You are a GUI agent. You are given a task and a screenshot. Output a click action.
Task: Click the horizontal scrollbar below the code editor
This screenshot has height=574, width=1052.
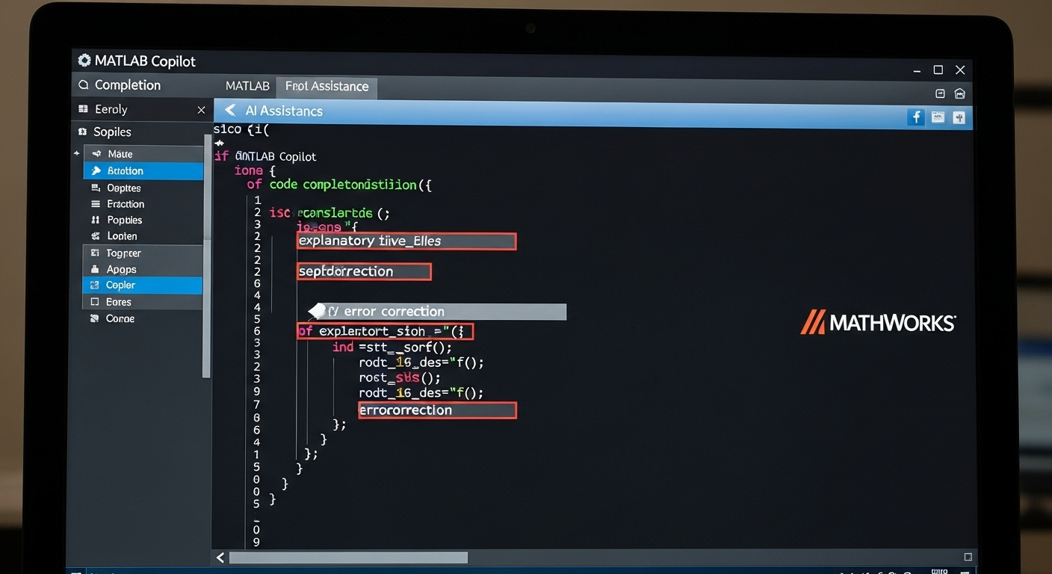(x=348, y=558)
